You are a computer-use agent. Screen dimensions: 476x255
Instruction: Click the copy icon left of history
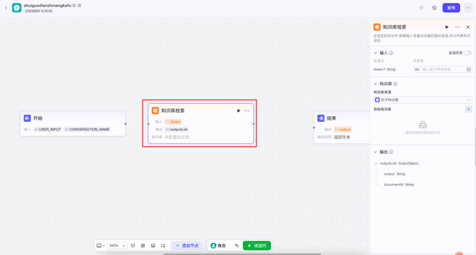(x=421, y=8)
